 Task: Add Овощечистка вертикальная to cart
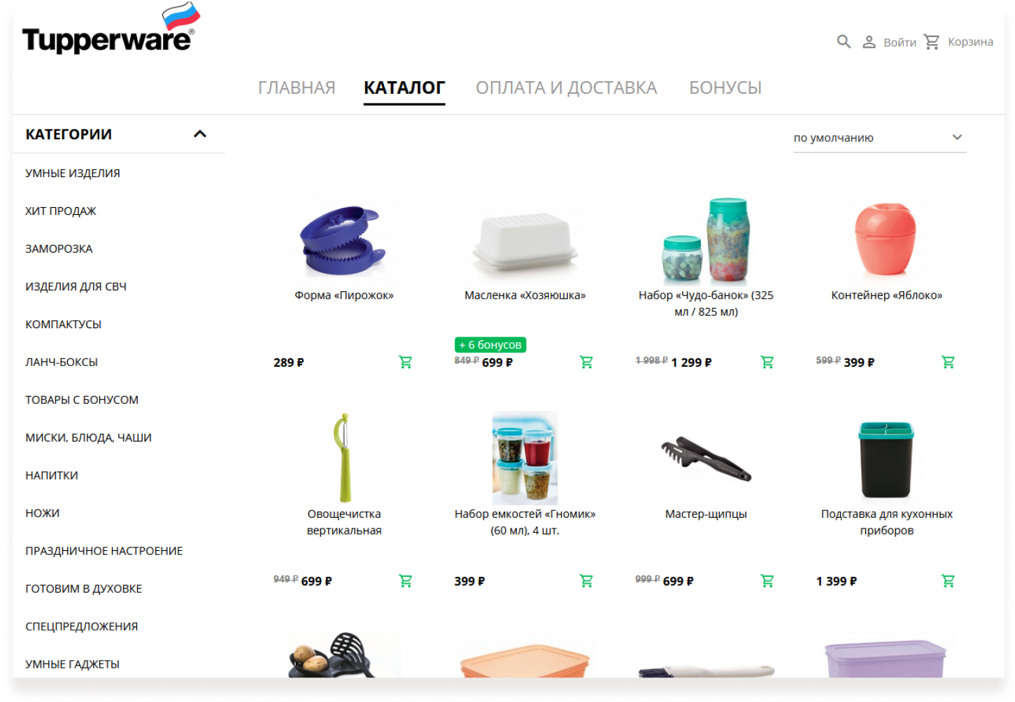pos(406,581)
